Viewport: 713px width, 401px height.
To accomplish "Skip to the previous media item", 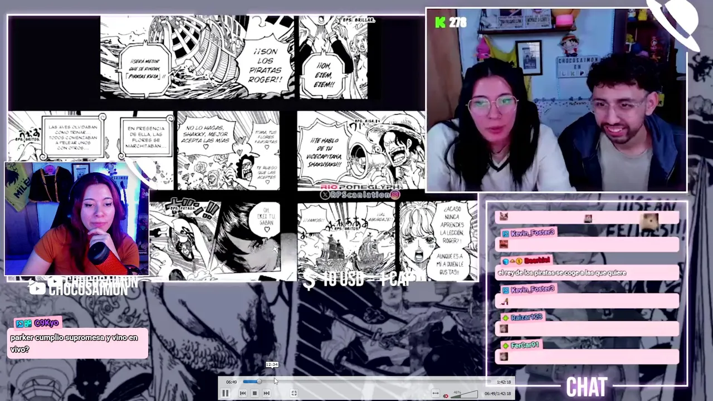I will (x=243, y=393).
